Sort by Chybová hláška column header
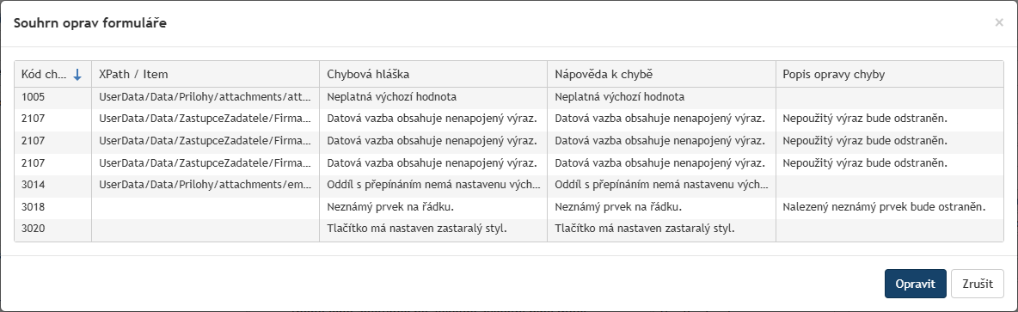 coord(433,75)
